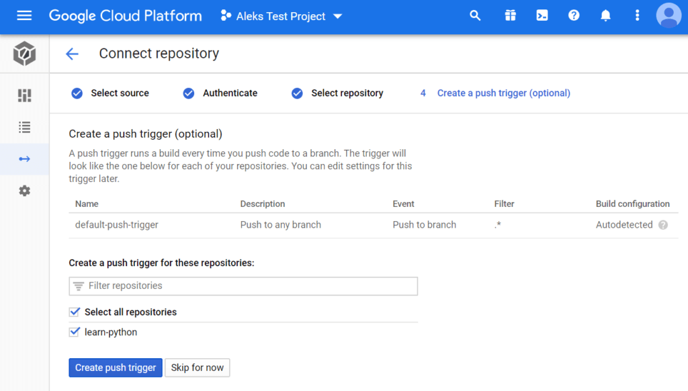Screen dimensions: 688x391
Task: Go back using the left arrow
Action: 72,54
